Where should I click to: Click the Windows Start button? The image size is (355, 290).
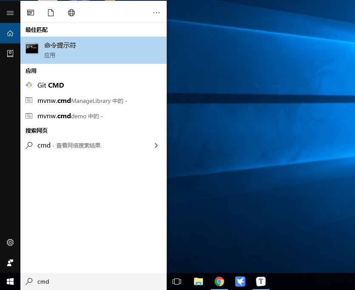click(10, 281)
